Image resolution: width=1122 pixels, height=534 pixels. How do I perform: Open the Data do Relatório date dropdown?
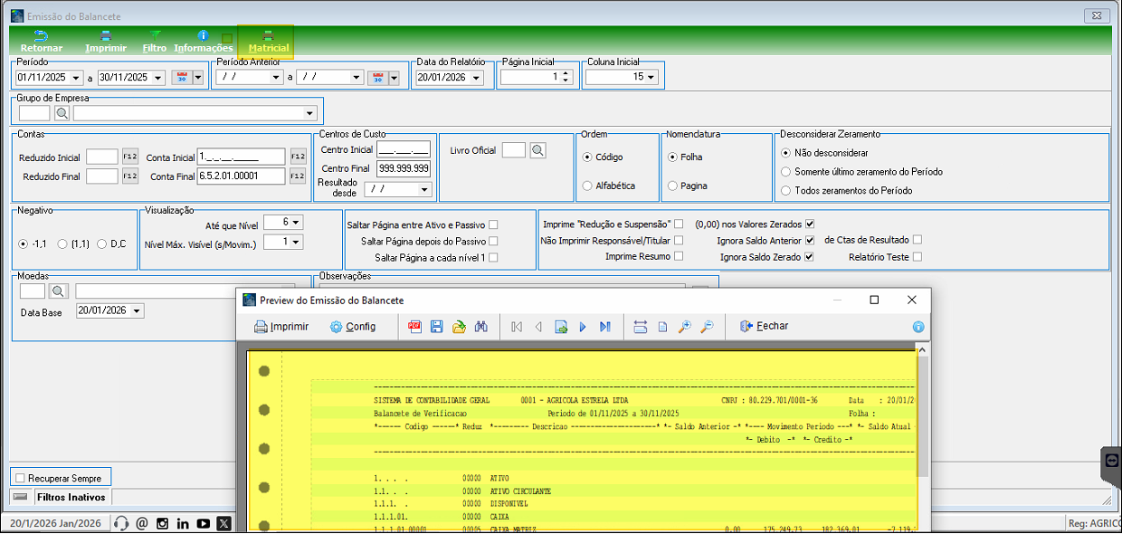[476, 78]
